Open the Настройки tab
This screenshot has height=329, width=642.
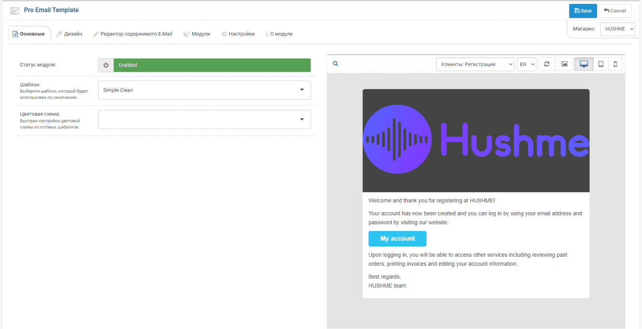click(x=238, y=34)
